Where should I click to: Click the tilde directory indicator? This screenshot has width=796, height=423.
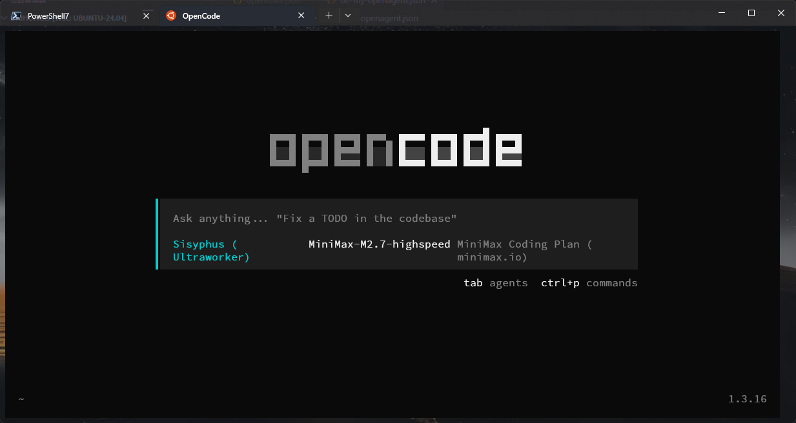point(21,399)
